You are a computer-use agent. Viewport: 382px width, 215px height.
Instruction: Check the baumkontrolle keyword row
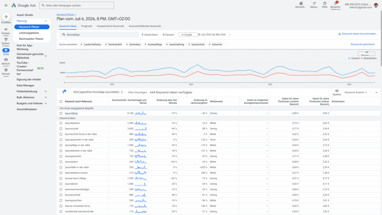click(61, 195)
